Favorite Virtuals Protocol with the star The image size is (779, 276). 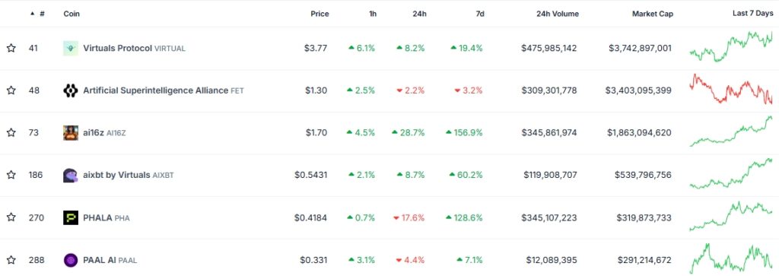[11, 48]
